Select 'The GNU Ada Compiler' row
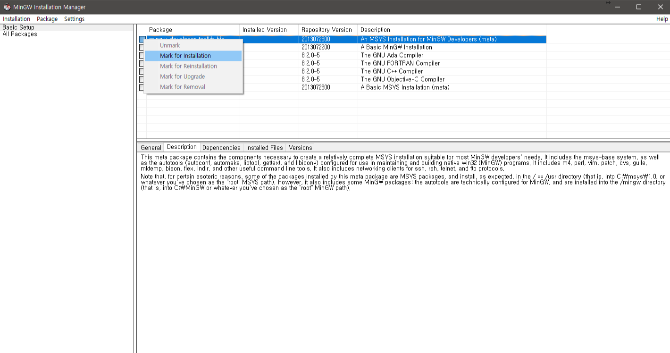 pyautogui.click(x=392, y=55)
